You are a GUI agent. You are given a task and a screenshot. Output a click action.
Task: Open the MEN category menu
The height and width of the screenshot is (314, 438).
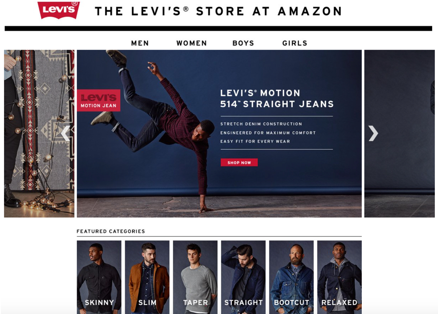(140, 43)
